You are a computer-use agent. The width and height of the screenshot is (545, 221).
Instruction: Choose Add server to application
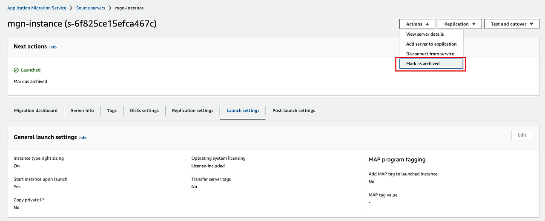tap(431, 44)
